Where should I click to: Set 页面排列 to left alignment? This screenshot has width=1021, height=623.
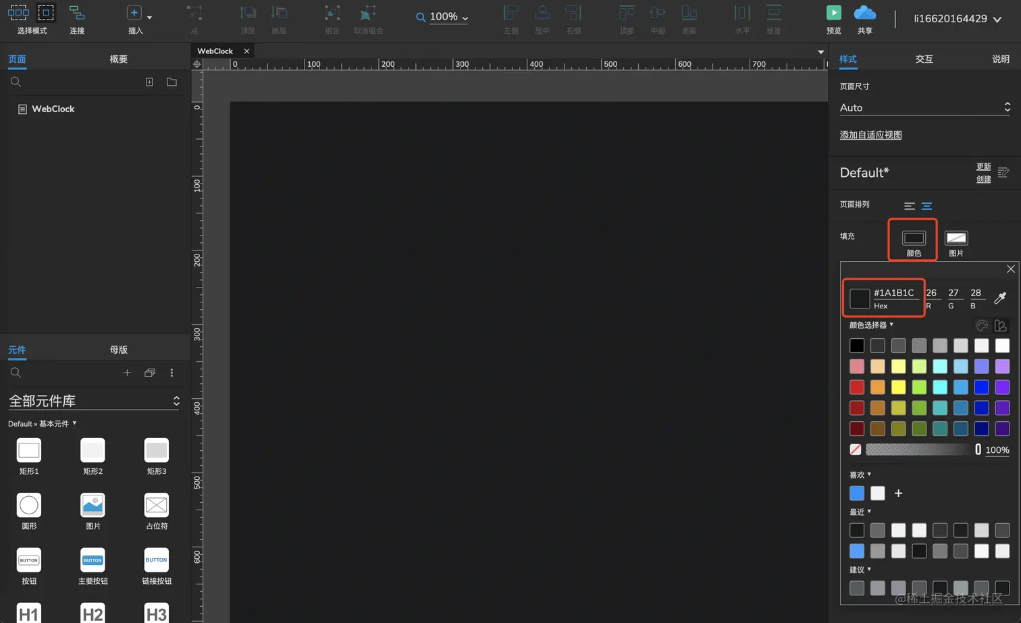click(x=910, y=206)
